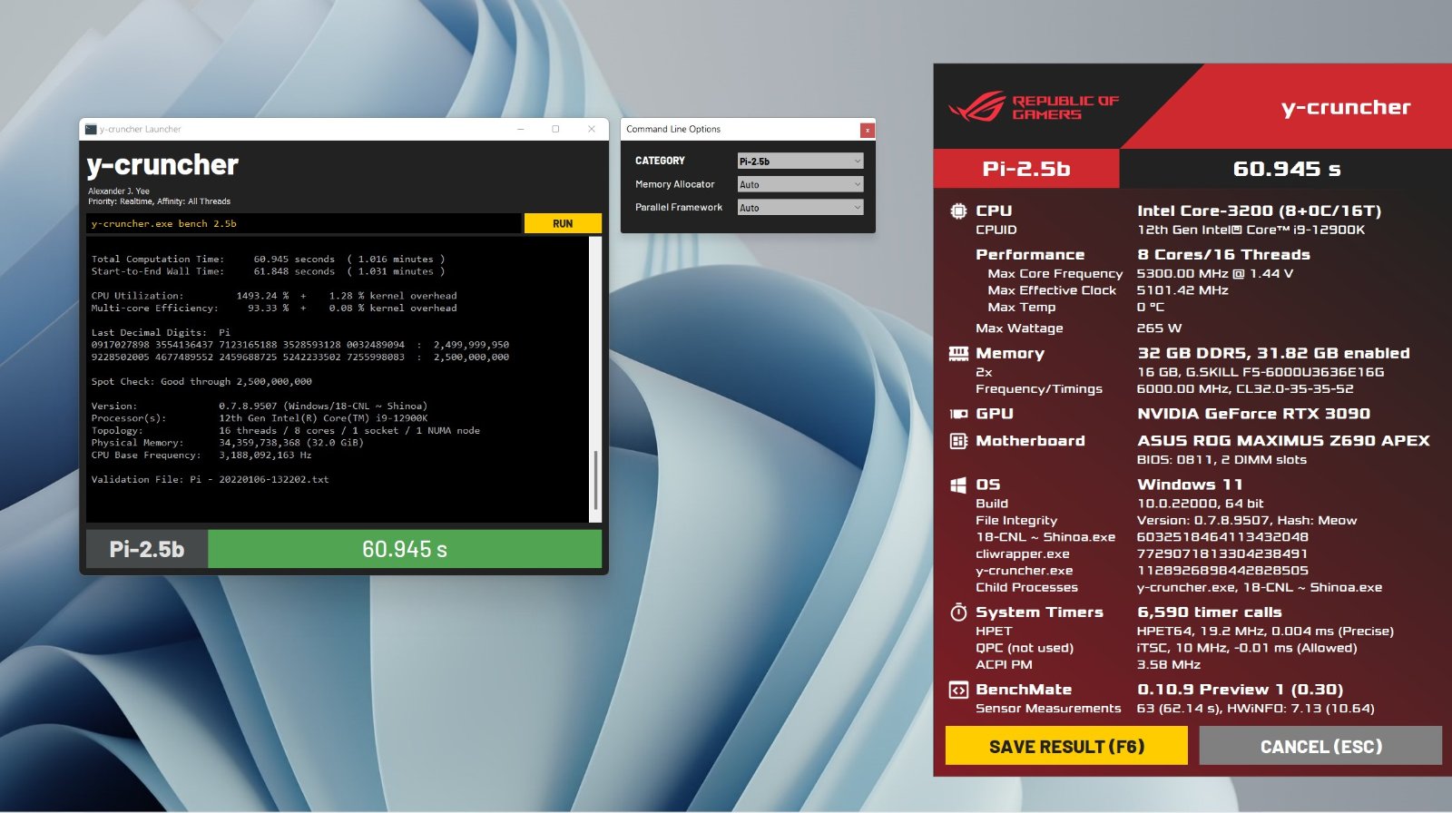Viewport: 1452px width, 813px height.
Task: Click '265 W' max wattage value
Action: pos(1160,328)
